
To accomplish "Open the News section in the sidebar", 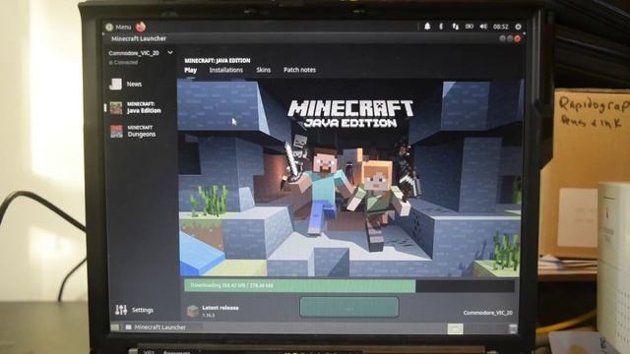I will pyautogui.click(x=126, y=84).
